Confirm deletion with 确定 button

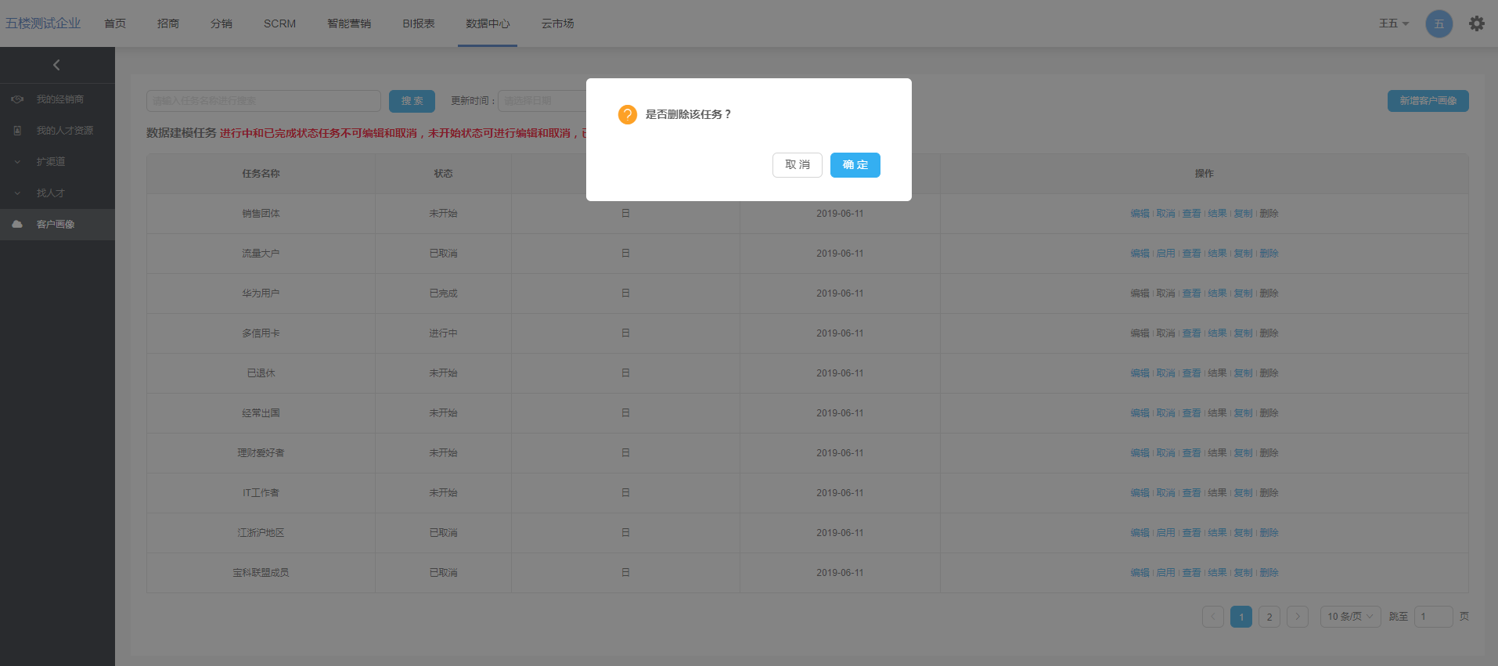tap(855, 165)
